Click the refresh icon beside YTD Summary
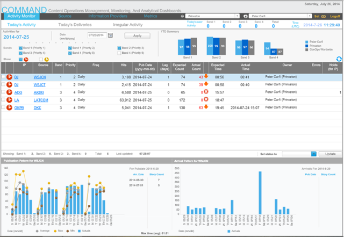 point(339,59)
